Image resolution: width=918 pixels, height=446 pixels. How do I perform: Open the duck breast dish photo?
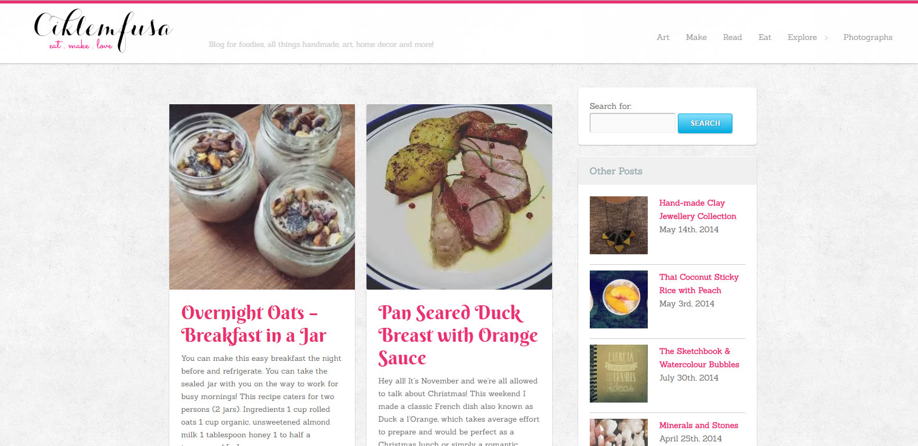[x=459, y=197]
